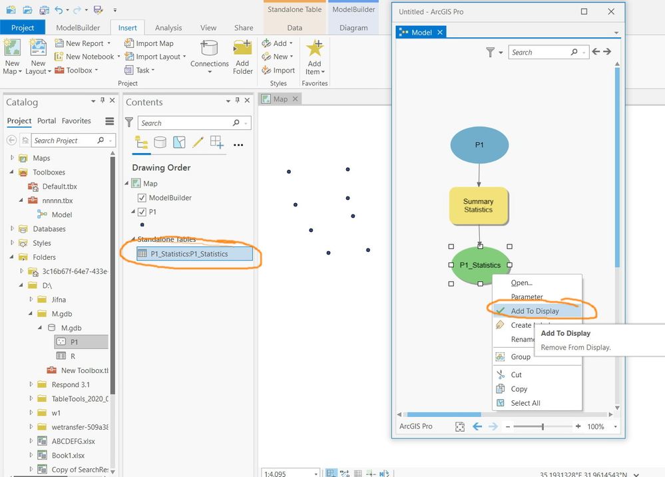665x477 pixels.
Task: Click New Report in the ribbon
Action: click(83, 43)
